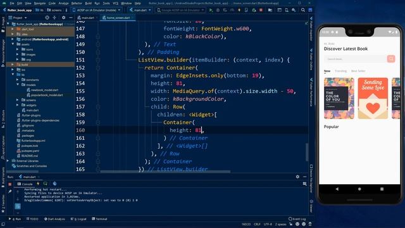Open Flutter Inspector side tool window
The image size is (405, 228).
tap(311, 29)
